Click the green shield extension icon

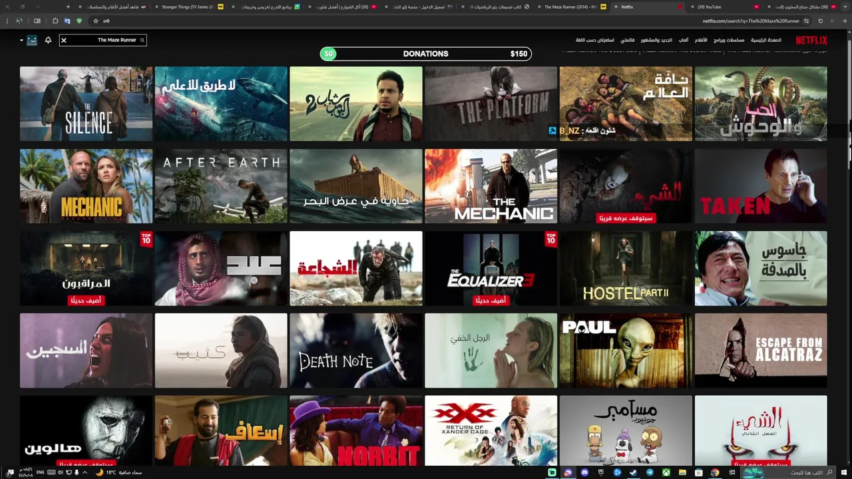point(79,21)
